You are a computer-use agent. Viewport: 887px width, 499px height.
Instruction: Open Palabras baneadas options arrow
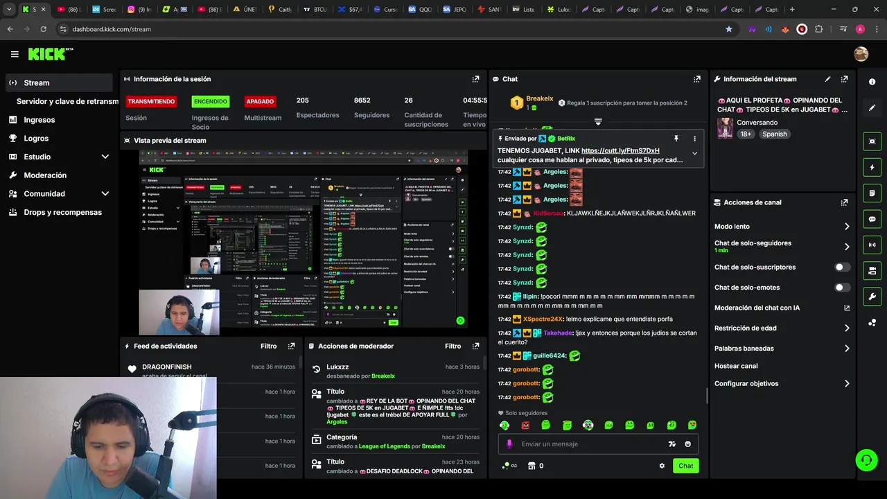pyautogui.click(x=847, y=349)
